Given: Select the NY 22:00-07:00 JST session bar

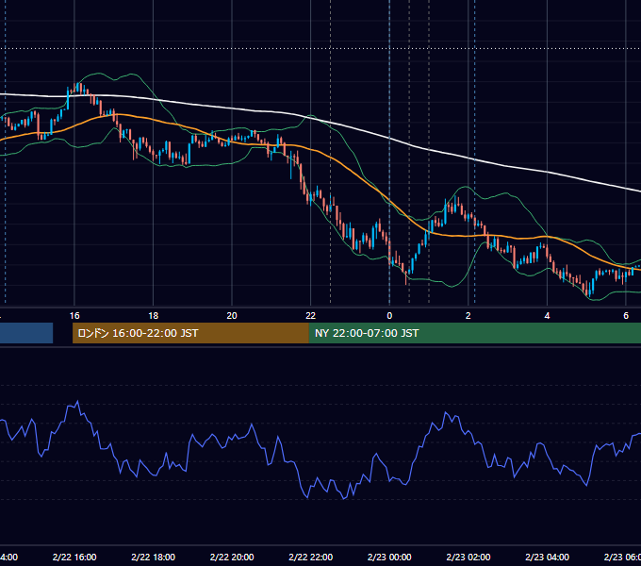Looking at the screenshot, I should pos(474,333).
